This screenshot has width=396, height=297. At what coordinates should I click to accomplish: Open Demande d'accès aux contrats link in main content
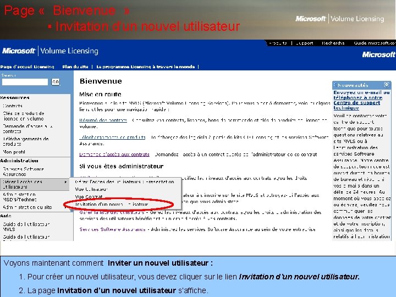114,155
